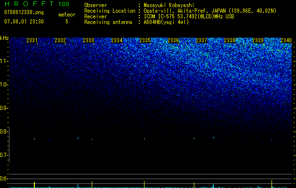Screen dimensions: 296x188
Task: Click the 2333 time marker
Action: [x=88, y=40]
